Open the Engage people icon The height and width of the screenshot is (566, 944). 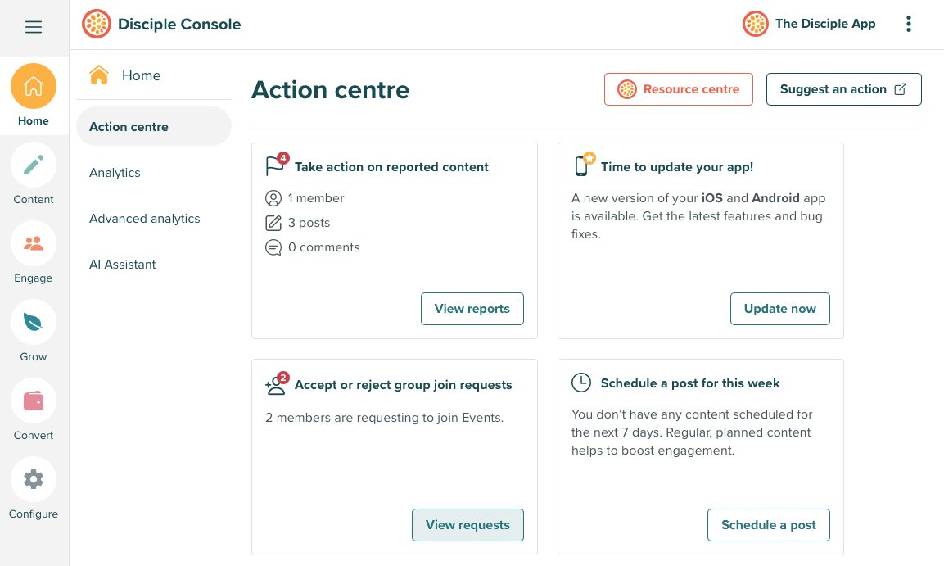tap(34, 244)
